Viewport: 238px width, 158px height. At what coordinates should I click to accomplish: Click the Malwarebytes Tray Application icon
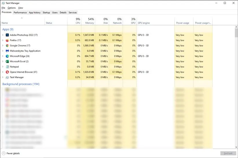coord(7,51)
